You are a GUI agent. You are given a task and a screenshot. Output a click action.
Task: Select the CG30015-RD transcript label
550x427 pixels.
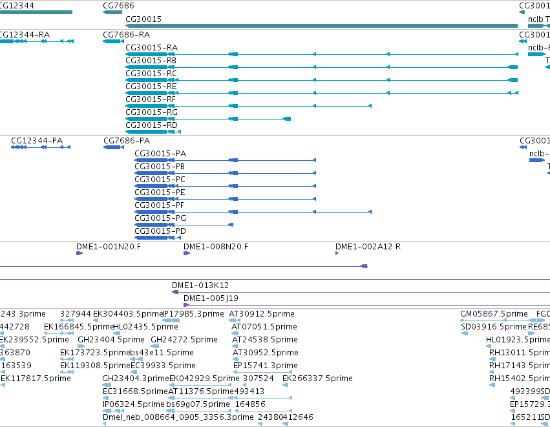pyautogui.click(x=151, y=125)
